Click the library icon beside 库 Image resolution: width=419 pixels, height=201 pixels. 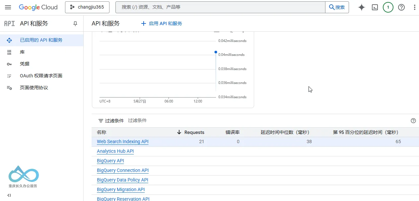point(9,52)
